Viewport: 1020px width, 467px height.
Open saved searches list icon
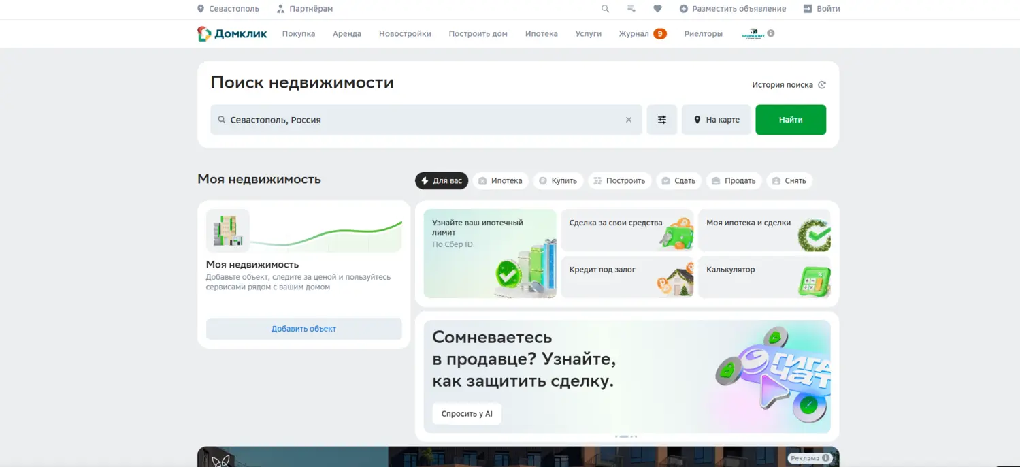[631, 9]
